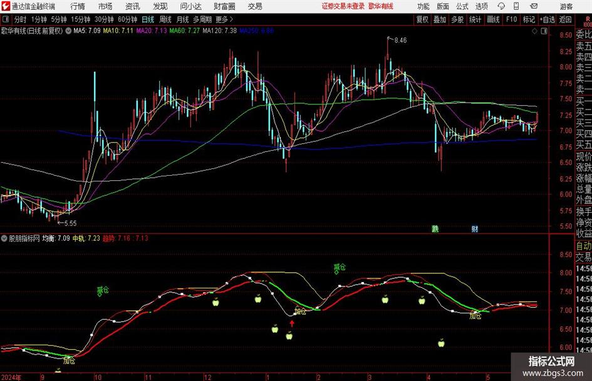The width and height of the screenshot is (592, 381).
Task: Open the 公式 menu
Action: 462,6
